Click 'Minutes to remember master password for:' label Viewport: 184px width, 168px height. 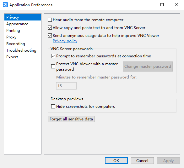tap(96, 77)
